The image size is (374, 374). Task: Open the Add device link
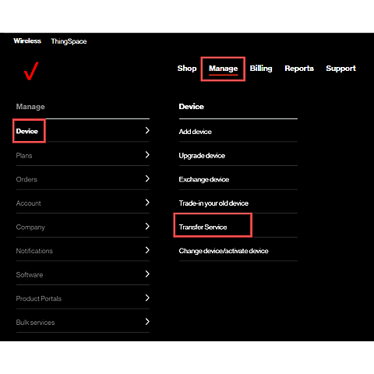click(195, 132)
